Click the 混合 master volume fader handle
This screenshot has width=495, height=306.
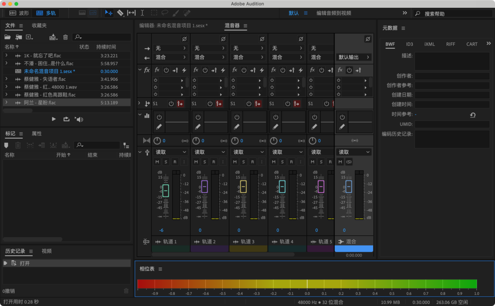[x=349, y=187]
